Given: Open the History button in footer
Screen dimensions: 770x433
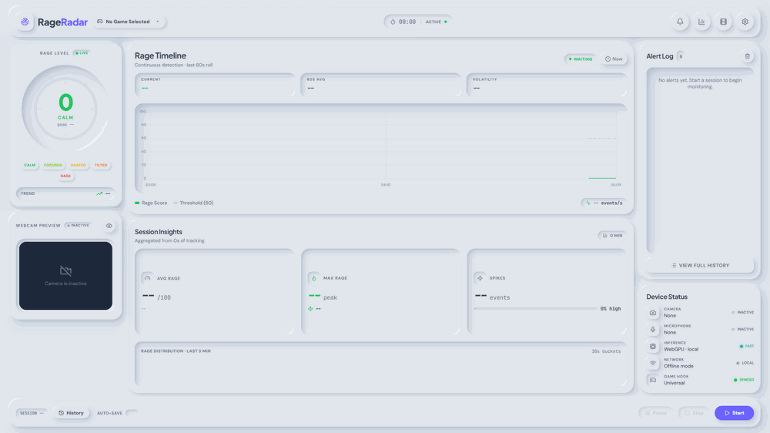Looking at the screenshot, I should tap(71, 413).
